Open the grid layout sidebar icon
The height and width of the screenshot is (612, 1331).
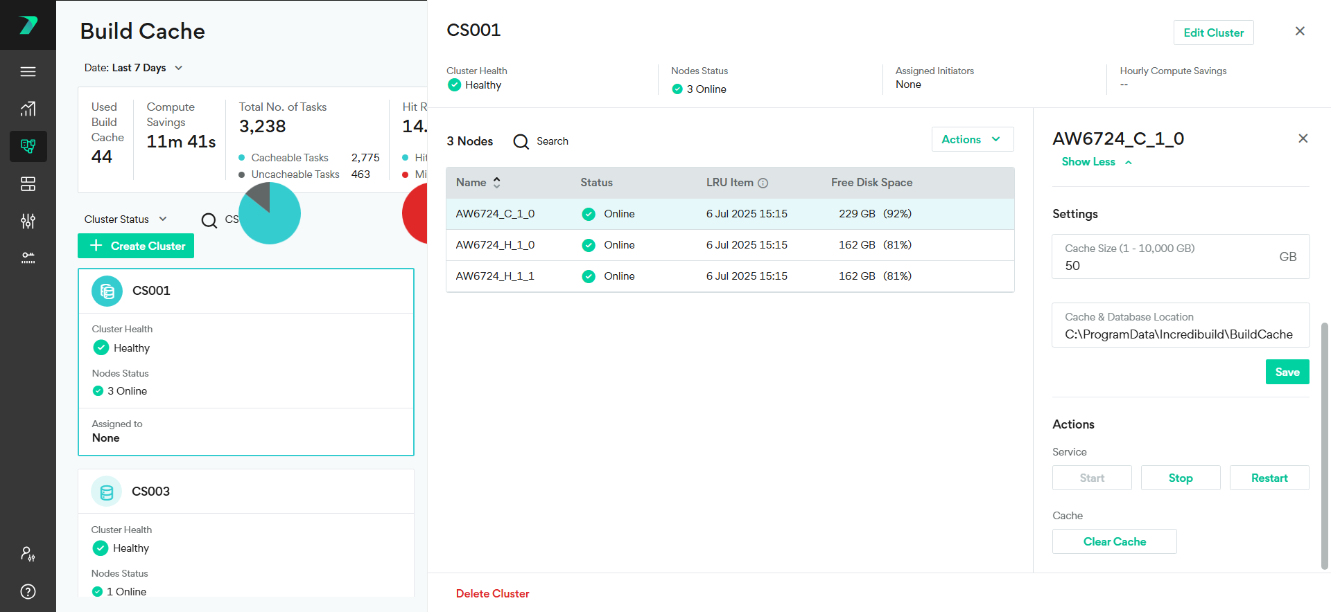point(28,183)
